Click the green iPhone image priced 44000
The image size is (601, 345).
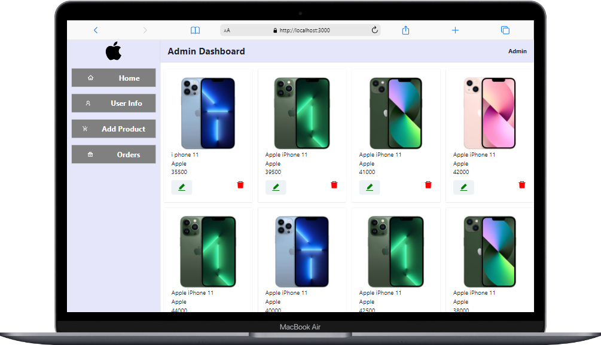(208, 252)
